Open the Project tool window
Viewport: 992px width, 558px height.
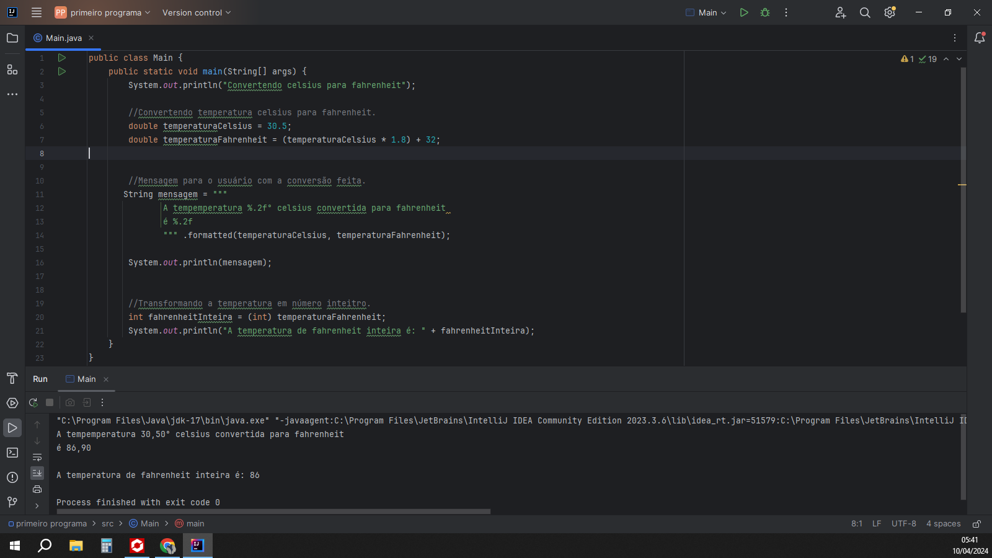[x=12, y=38]
